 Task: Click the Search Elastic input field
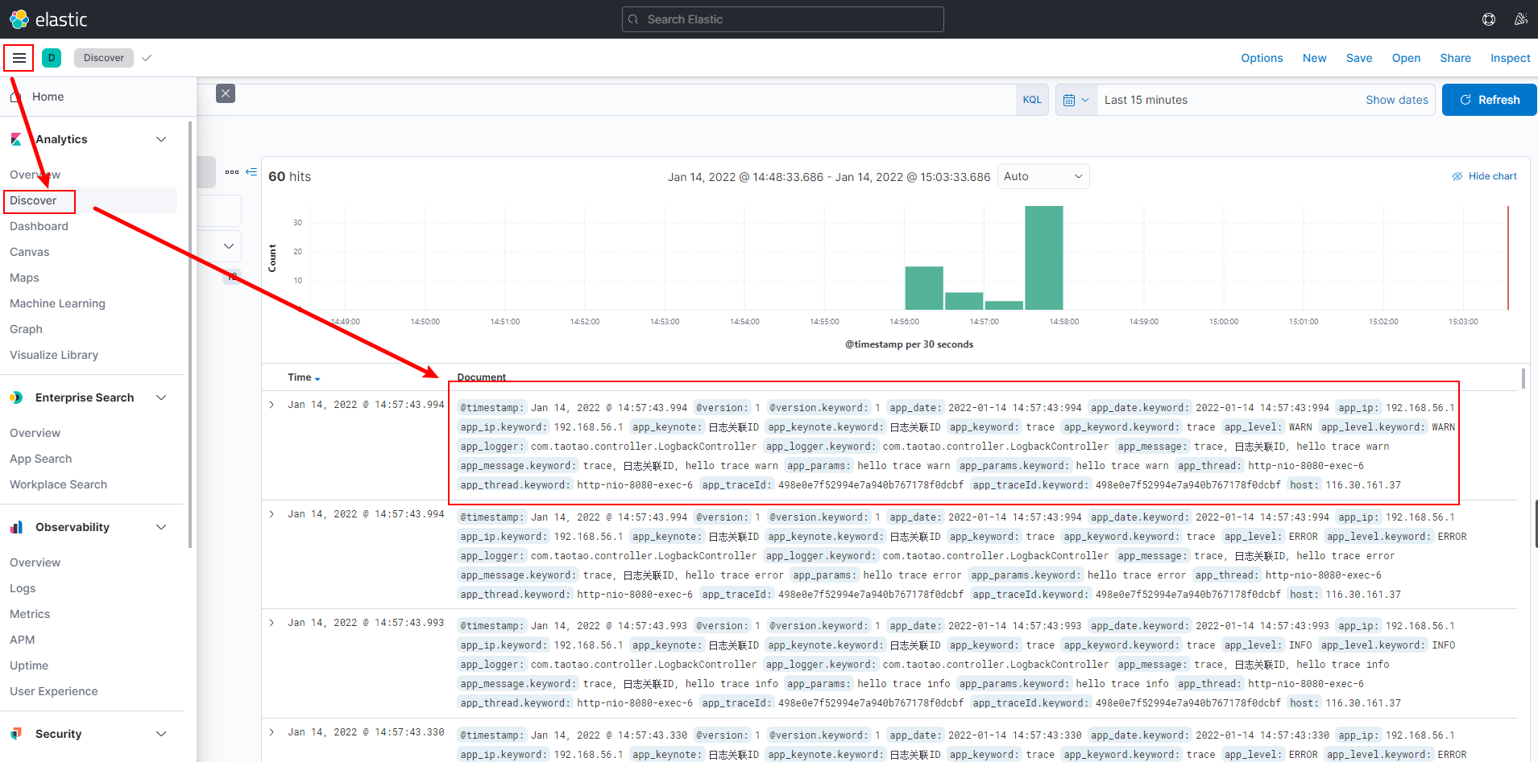click(x=782, y=19)
